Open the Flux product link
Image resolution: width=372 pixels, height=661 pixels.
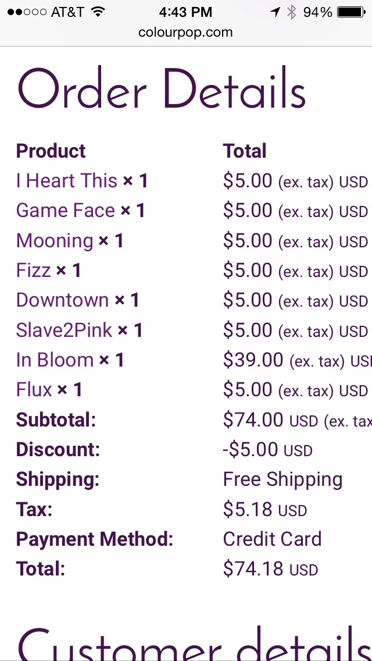click(x=34, y=389)
